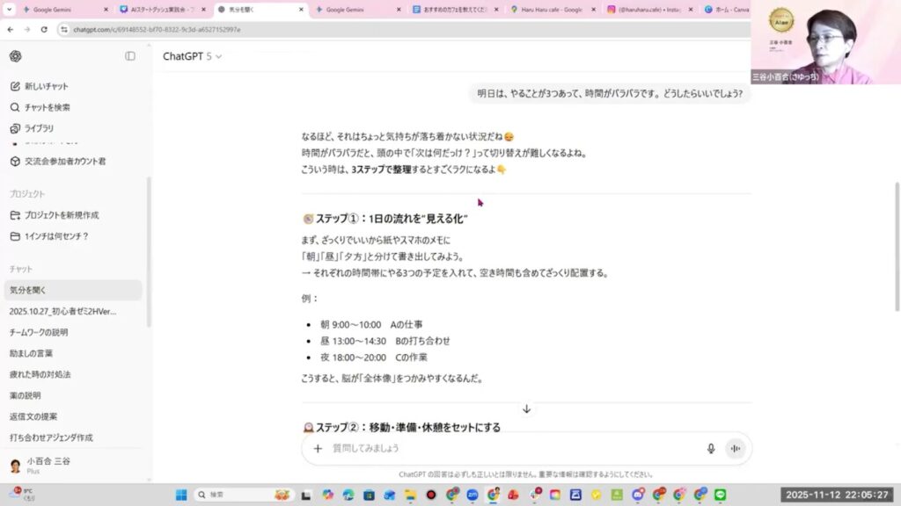Image resolution: width=901 pixels, height=506 pixels.
Task: Start voice mode with waveform icon
Action: point(735,448)
